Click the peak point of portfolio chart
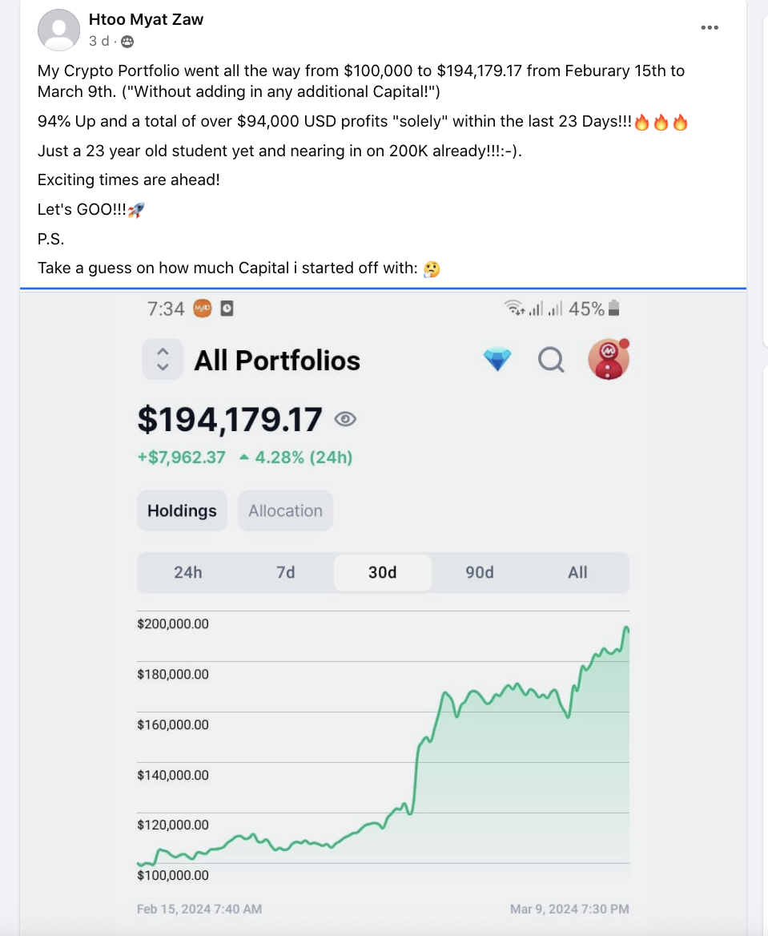The height and width of the screenshot is (936, 768). coord(626,628)
